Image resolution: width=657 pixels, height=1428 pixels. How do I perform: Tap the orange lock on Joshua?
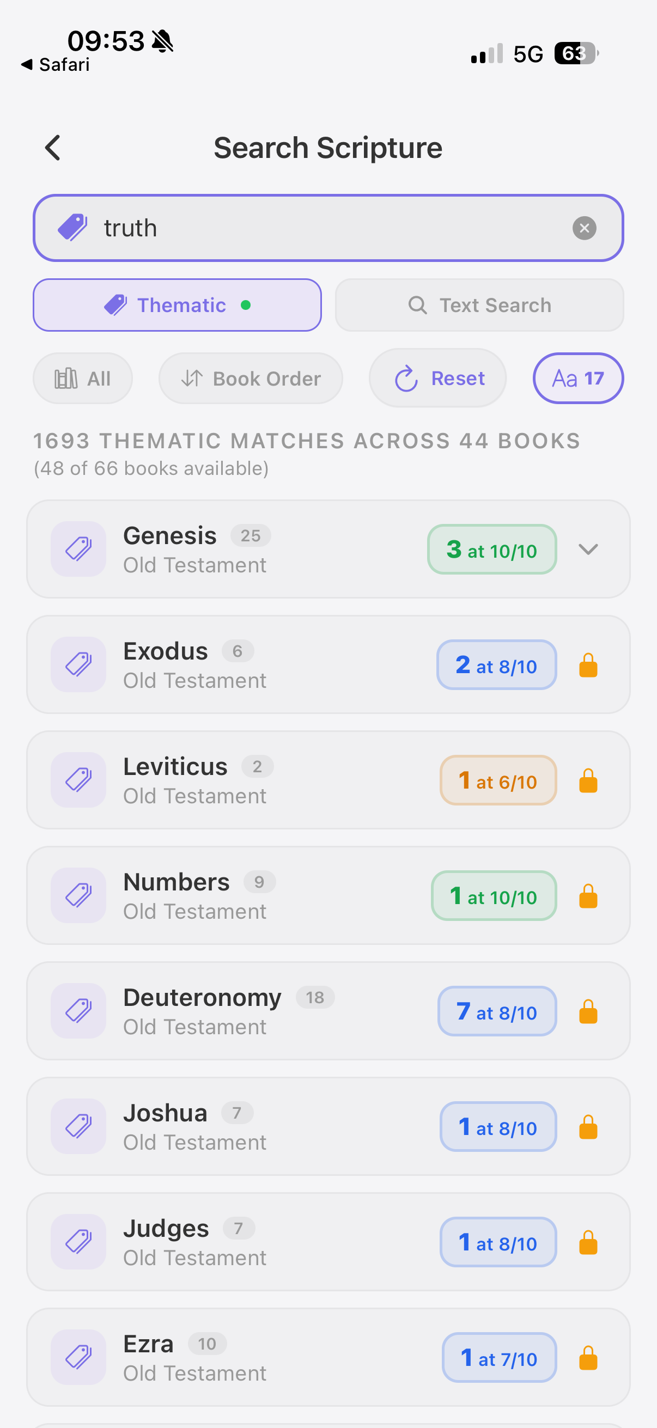588,1127
